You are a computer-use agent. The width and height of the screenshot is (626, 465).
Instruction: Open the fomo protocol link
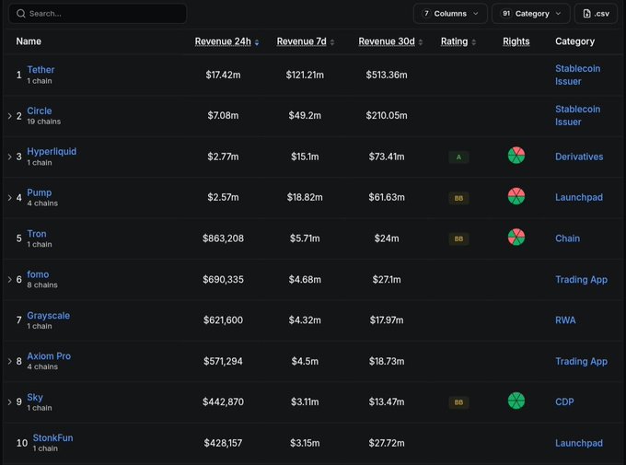[38, 274]
